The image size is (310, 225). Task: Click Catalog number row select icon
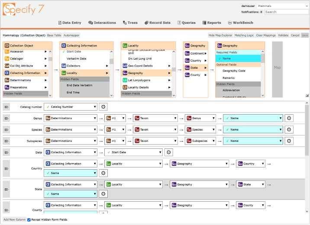pyautogui.click(x=6, y=107)
